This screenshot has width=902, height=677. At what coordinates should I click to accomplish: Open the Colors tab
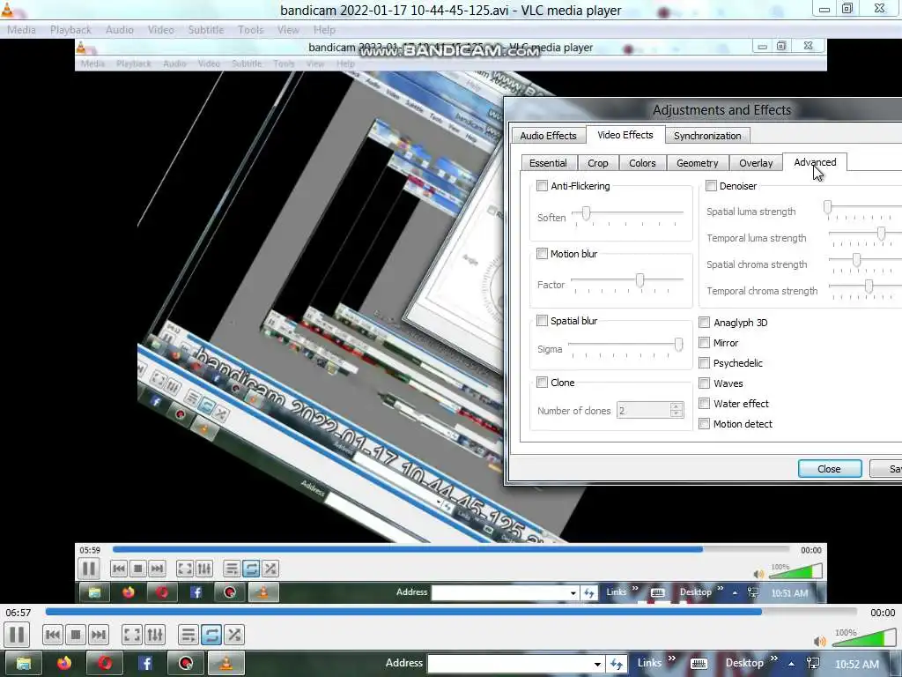pyautogui.click(x=642, y=163)
